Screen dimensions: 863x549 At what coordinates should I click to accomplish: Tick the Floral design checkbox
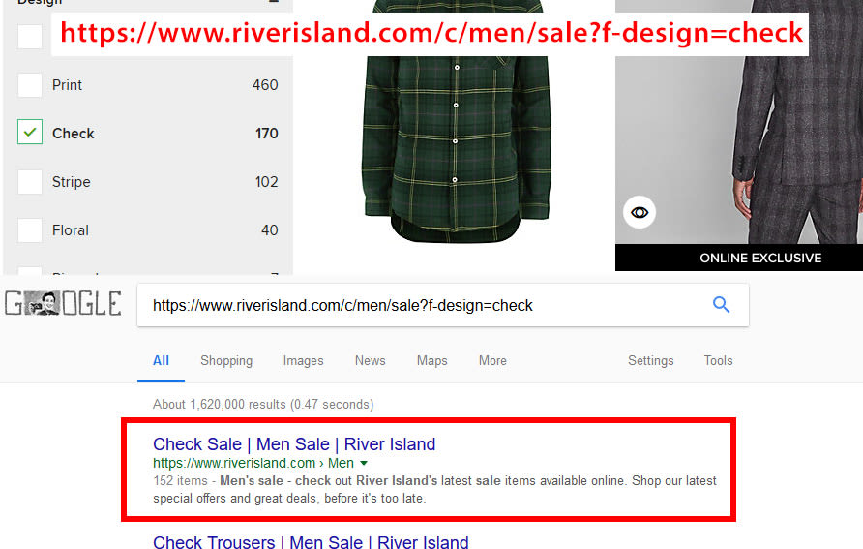[30, 230]
